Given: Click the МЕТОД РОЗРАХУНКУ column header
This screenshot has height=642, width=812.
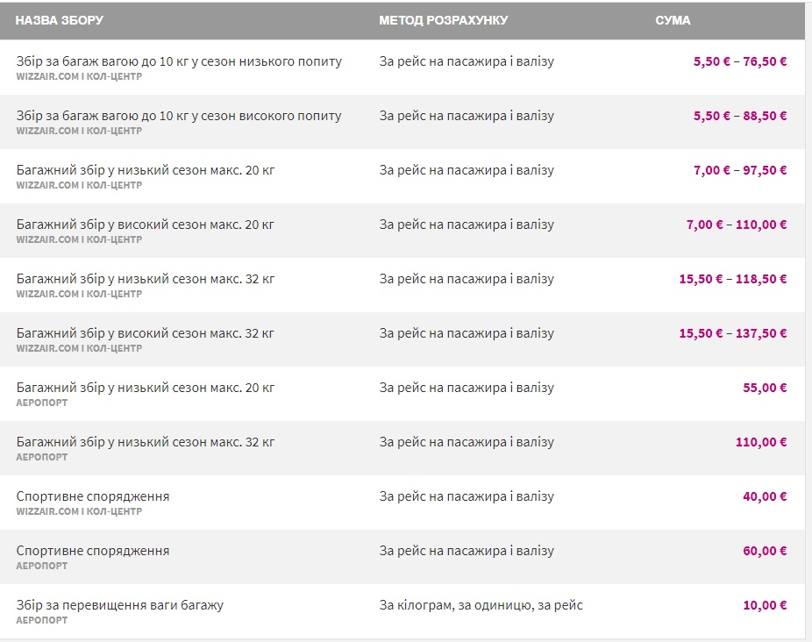Looking at the screenshot, I should (x=443, y=20).
